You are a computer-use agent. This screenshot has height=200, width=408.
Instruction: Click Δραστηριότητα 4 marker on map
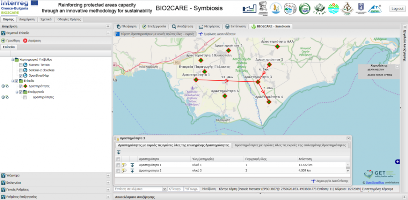point(269,102)
